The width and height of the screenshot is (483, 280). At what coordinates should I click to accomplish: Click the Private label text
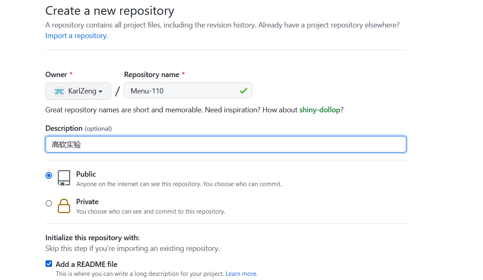coord(87,202)
